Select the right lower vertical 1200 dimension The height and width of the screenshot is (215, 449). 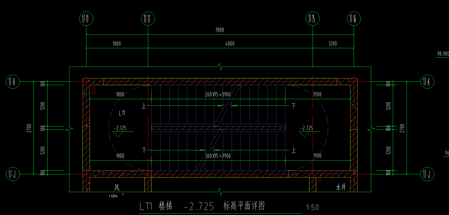click(389, 150)
